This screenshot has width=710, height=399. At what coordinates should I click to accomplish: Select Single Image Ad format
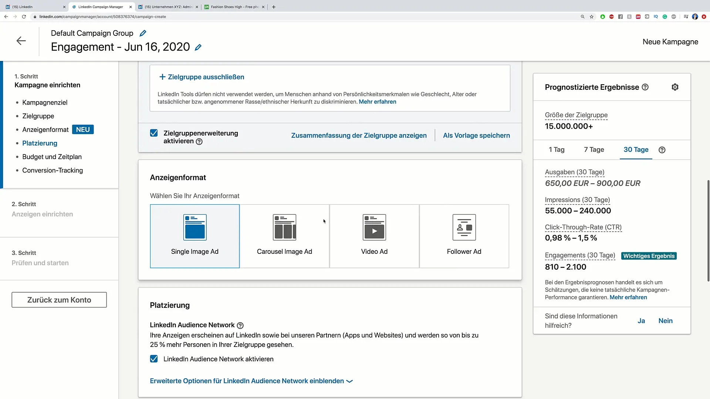point(195,236)
